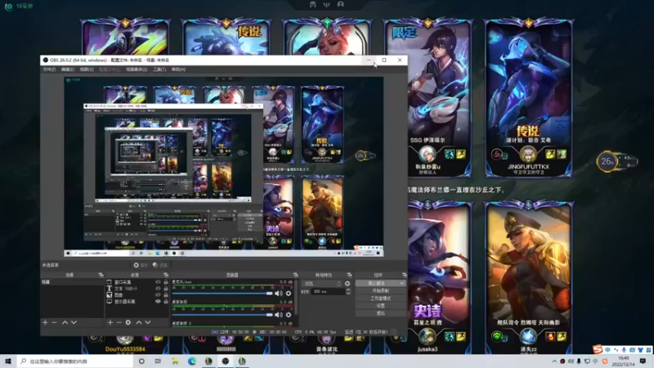Remove selected source with minus button
The width and height of the screenshot is (654, 368).
[x=119, y=322]
